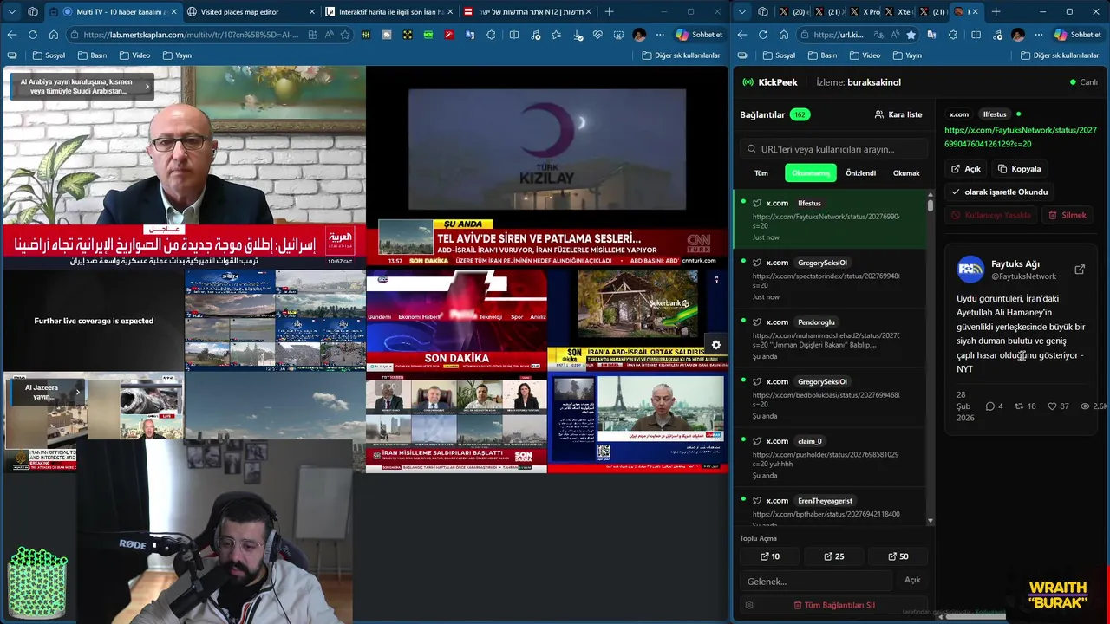Click the profile avatar in the left browser
1110x624 pixels.
(639, 35)
